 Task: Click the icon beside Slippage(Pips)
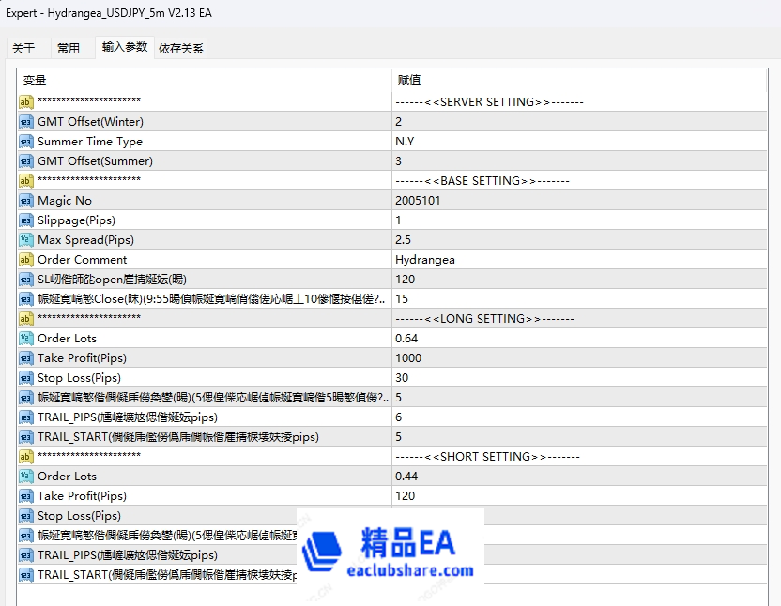(26, 220)
